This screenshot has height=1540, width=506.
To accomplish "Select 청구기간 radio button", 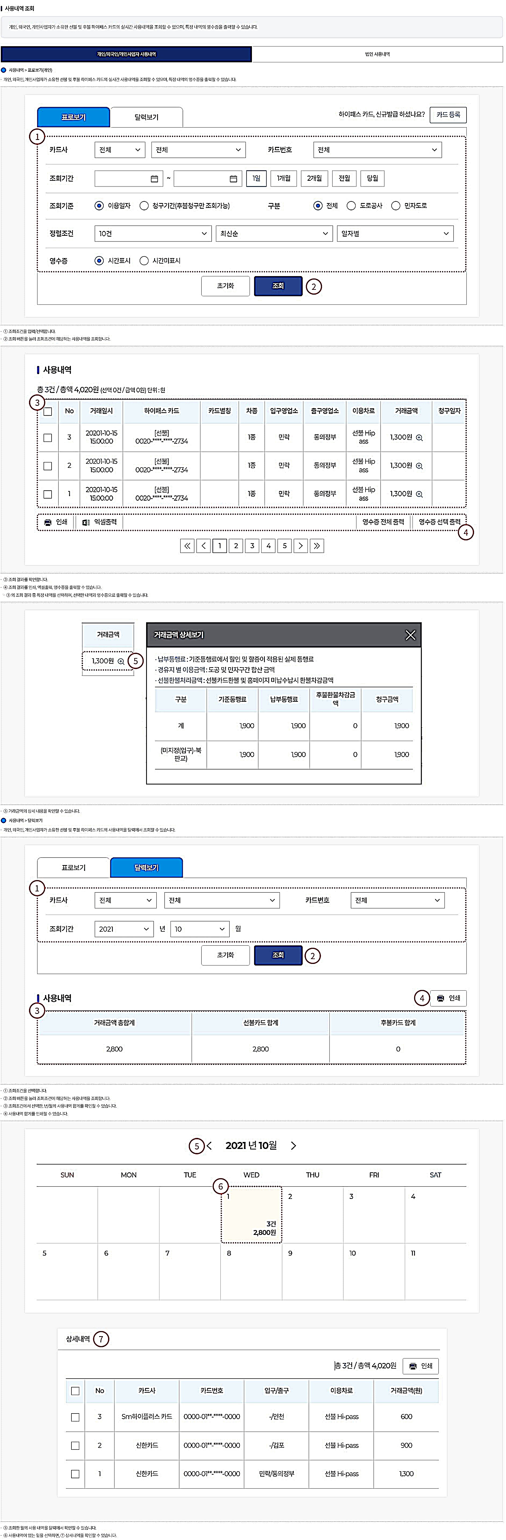I will pyautogui.click(x=144, y=206).
